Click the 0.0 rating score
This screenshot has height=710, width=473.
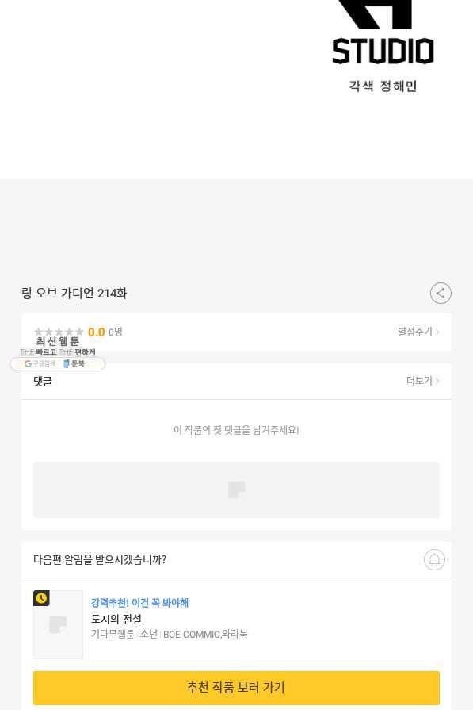click(x=97, y=332)
